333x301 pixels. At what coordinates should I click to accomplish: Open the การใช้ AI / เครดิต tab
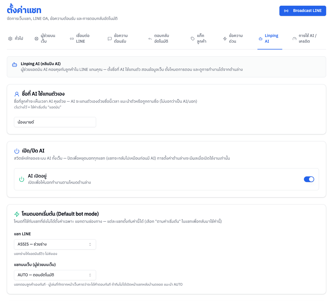pyautogui.click(x=305, y=39)
